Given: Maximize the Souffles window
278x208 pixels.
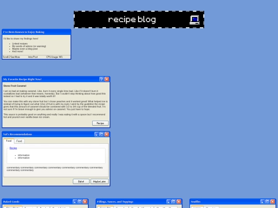Looking at the screenshot, I should point(268,202).
